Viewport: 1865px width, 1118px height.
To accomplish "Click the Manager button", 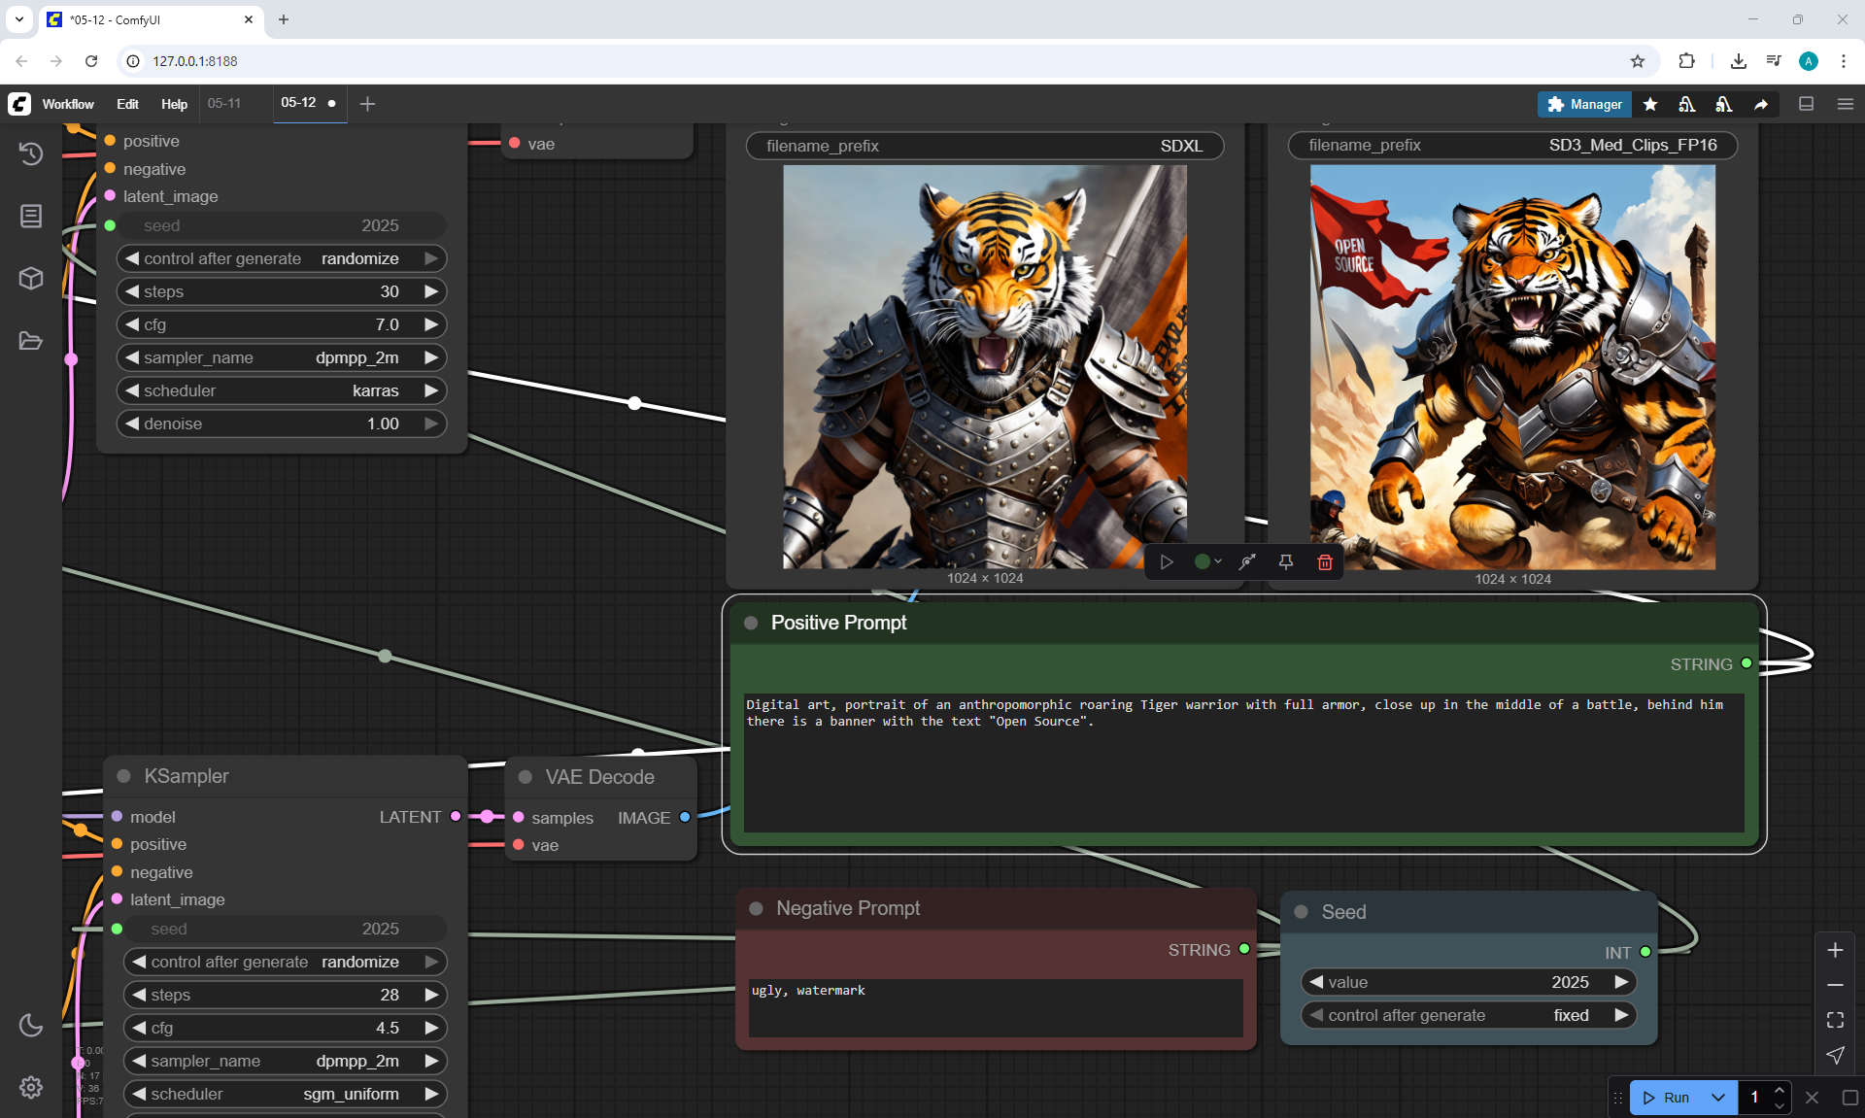I will pyautogui.click(x=1583, y=104).
